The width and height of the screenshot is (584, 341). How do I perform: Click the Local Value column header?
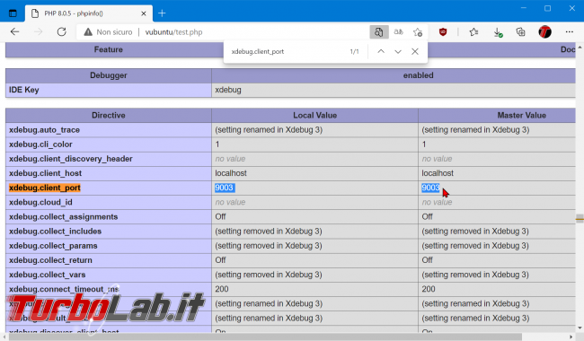pos(314,115)
